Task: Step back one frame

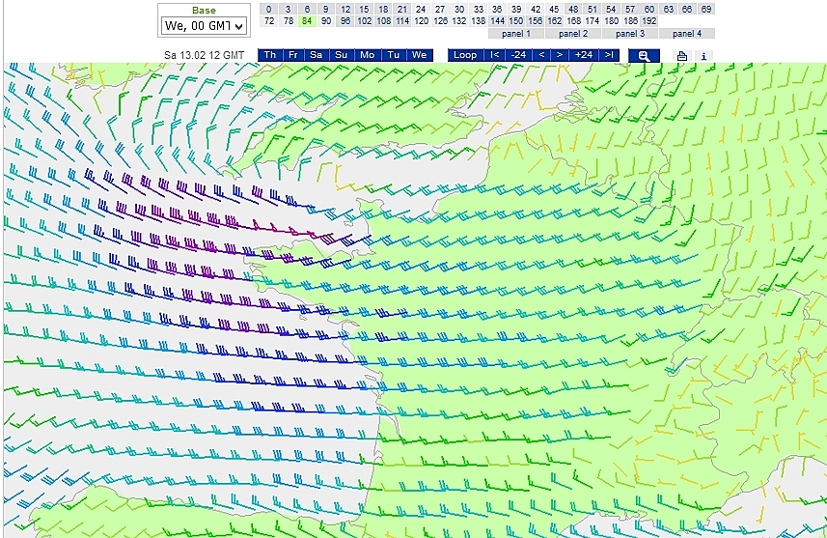Action: tap(541, 55)
